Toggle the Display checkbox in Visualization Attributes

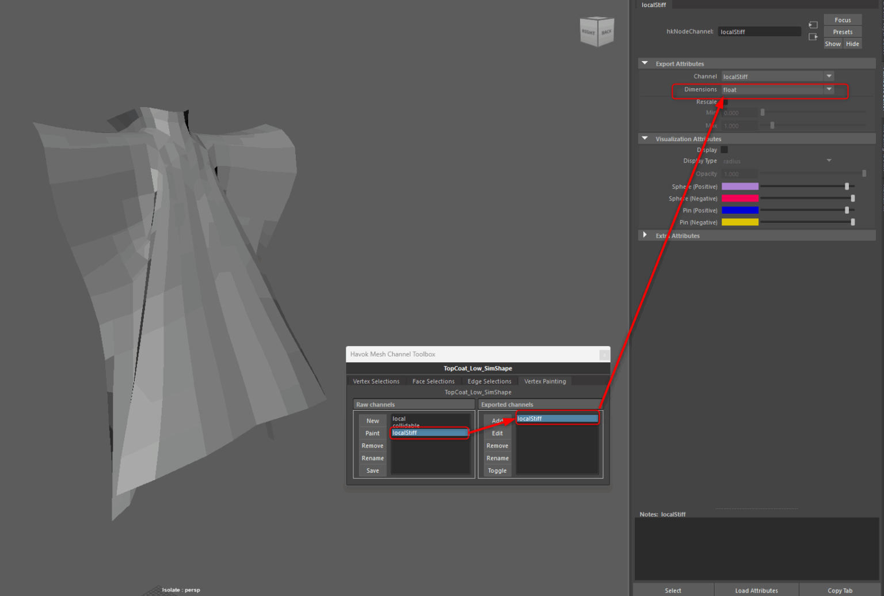pyautogui.click(x=725, y=150)
